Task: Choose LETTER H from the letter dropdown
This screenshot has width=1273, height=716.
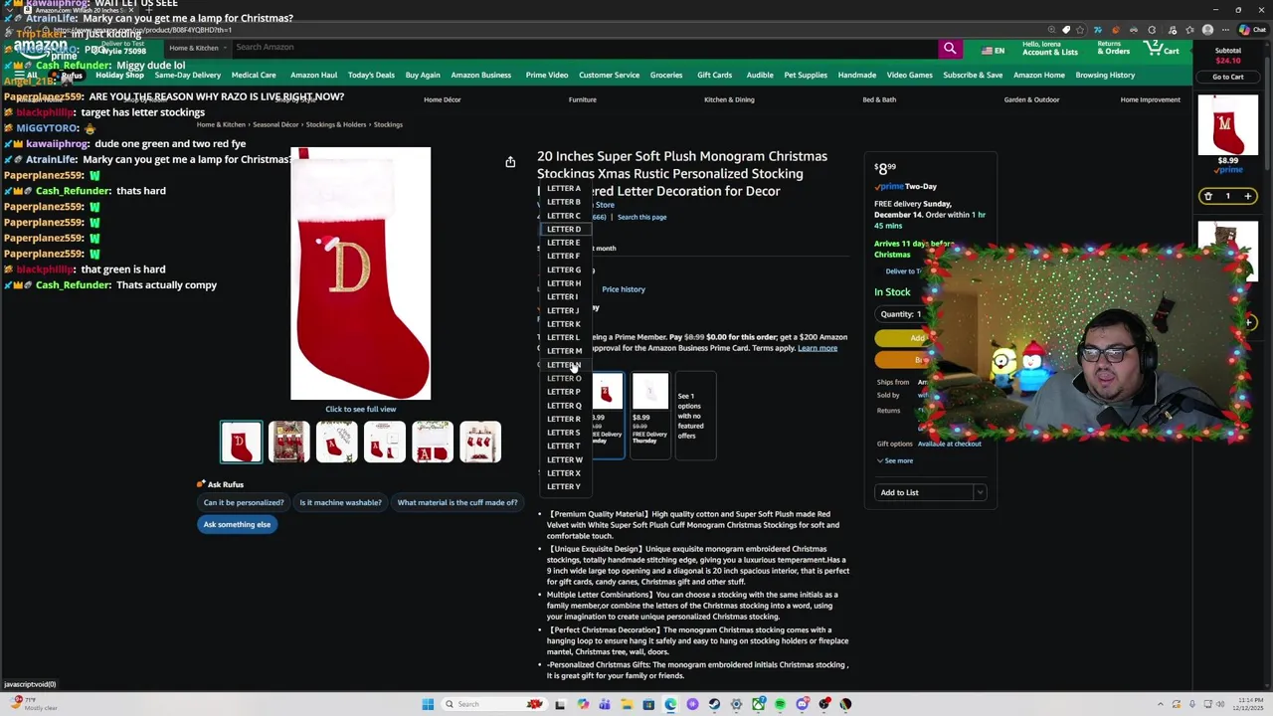Action: click(564, 282)
